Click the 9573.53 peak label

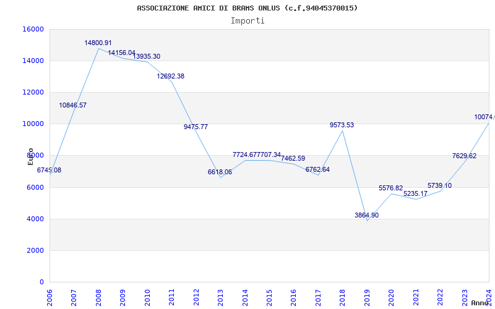[342, 125]
